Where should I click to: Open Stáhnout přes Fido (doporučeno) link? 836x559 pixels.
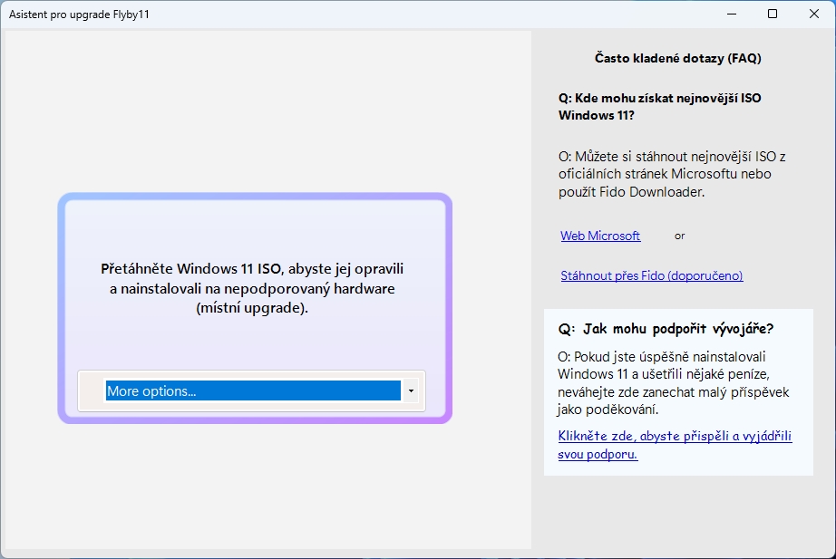point(652,275)
